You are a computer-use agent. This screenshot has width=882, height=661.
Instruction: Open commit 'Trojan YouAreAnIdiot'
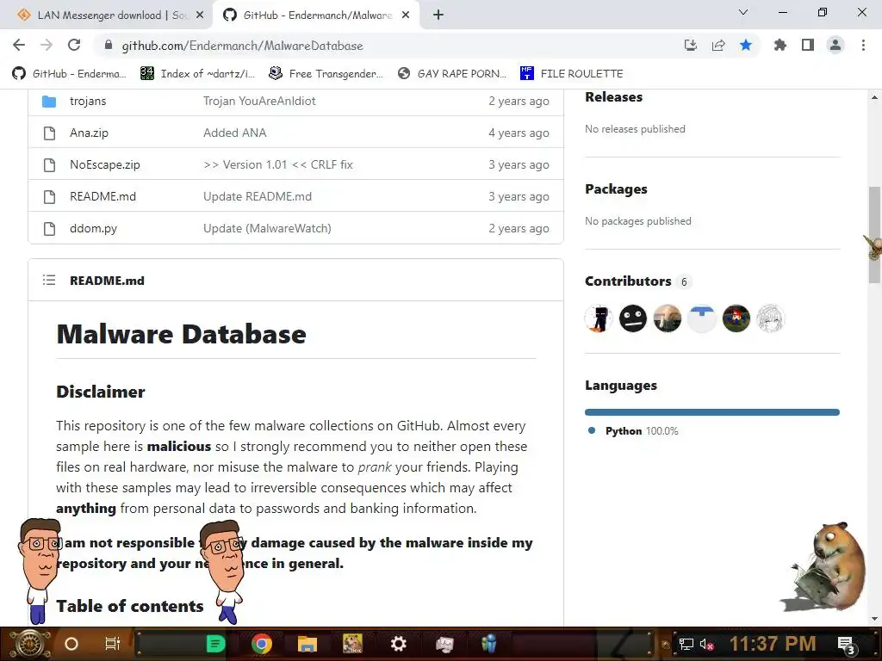point(259,102)
